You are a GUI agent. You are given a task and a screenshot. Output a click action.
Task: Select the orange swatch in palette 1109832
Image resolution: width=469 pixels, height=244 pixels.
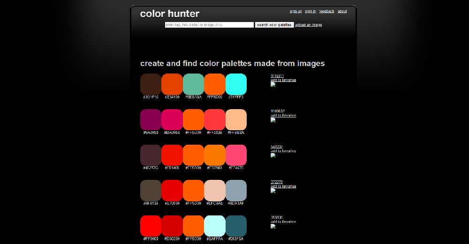[193, 120]
